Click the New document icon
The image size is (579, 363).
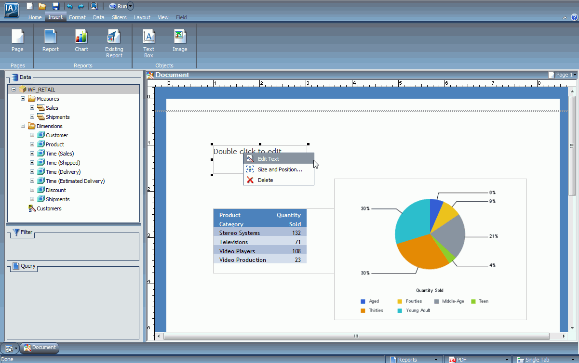click(29, 6)
